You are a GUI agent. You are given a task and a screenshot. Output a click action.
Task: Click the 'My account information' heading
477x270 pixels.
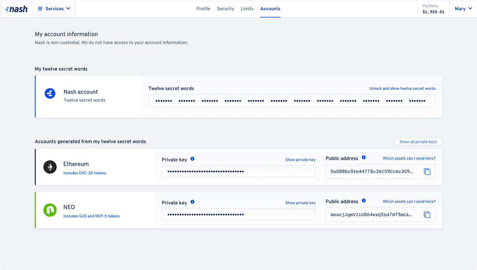pos(66,34)
